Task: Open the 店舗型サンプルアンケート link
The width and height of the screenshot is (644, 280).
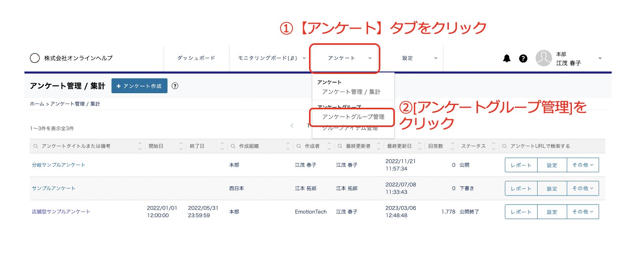Action: 61,212
